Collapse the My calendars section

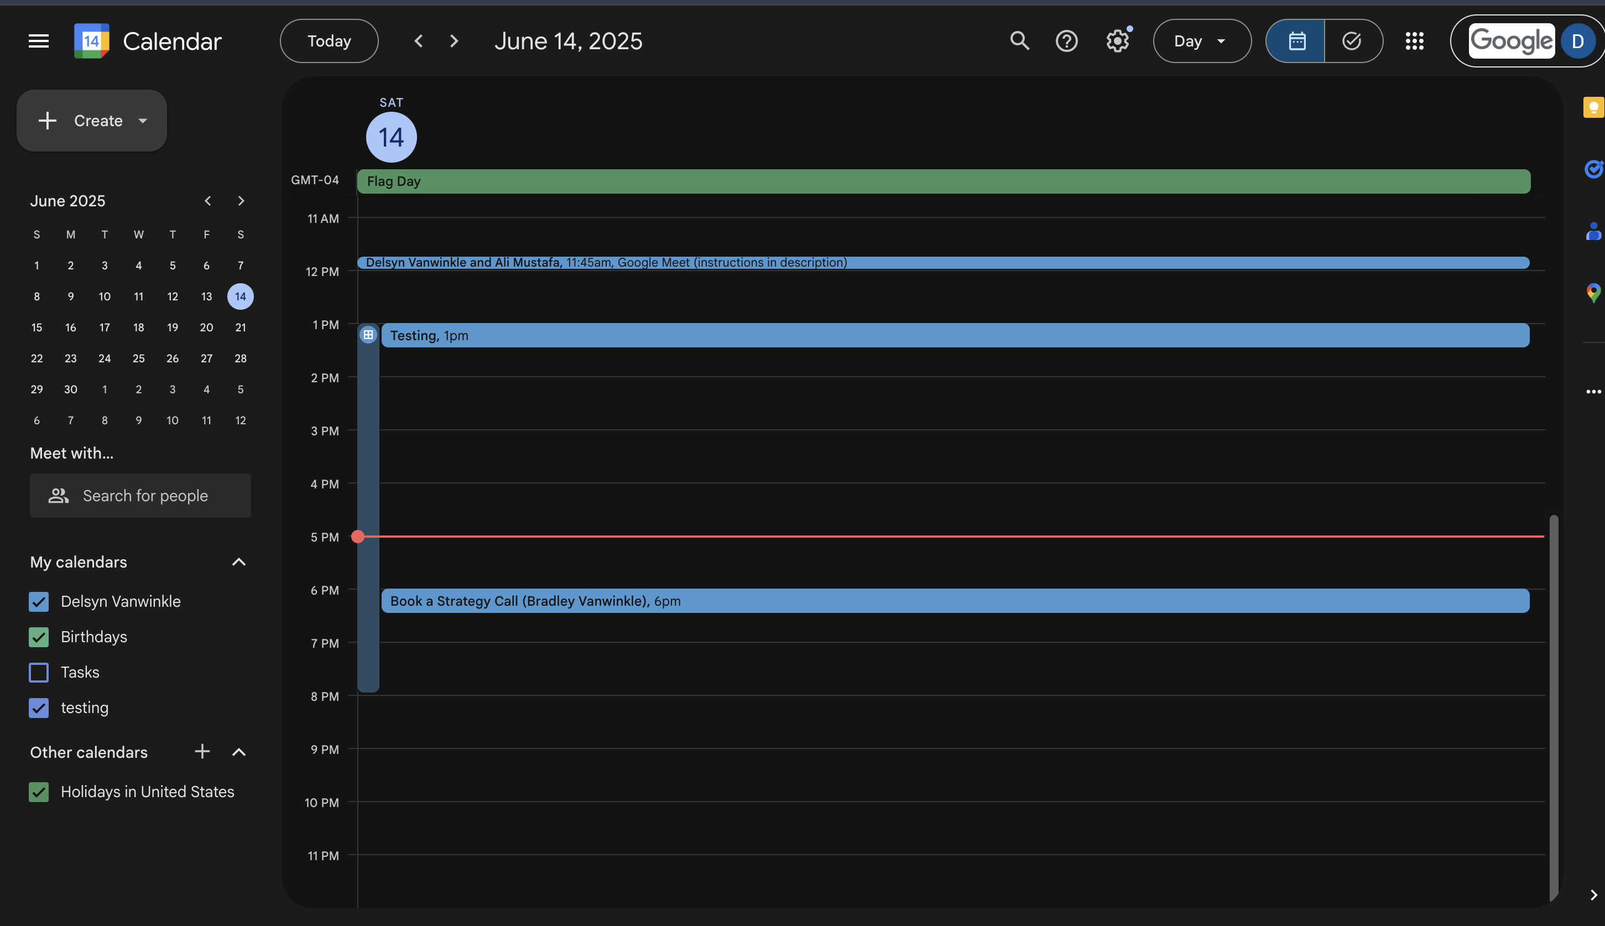pos(238,562)
